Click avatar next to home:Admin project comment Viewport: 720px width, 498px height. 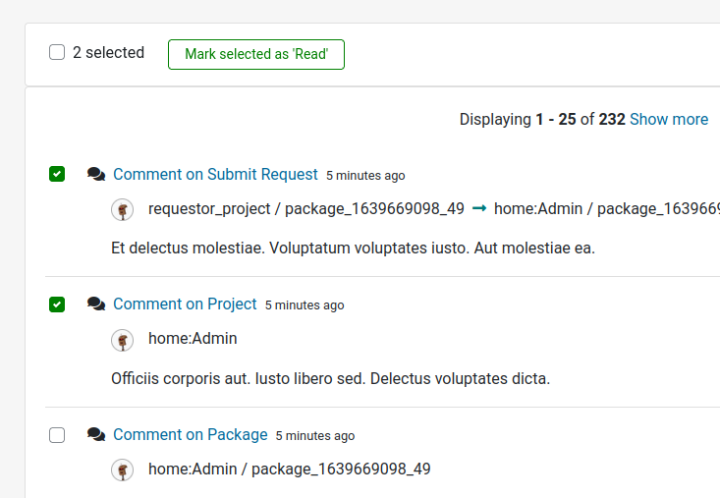(122, 340)
